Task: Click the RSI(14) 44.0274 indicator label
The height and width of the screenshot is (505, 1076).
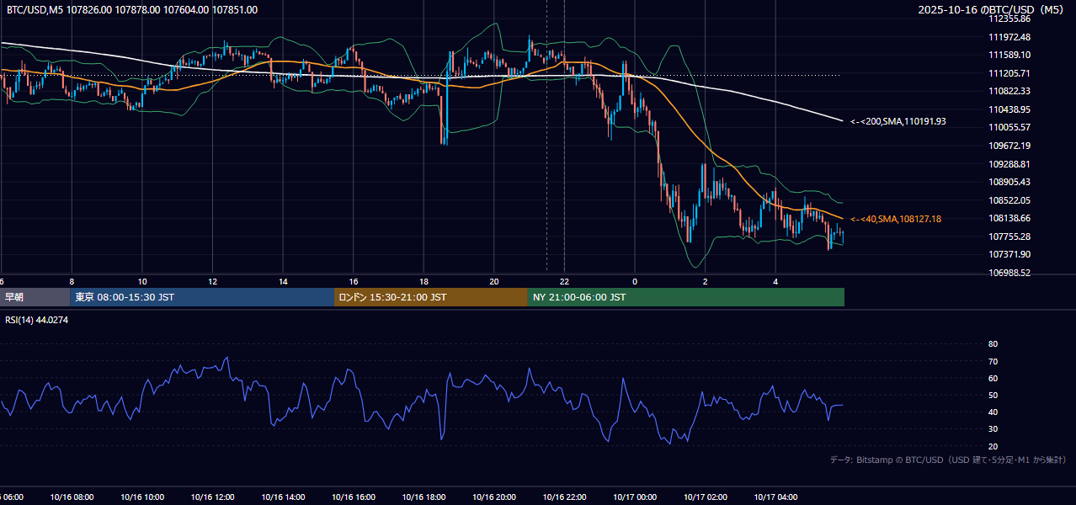Action: tap(37, 320)
